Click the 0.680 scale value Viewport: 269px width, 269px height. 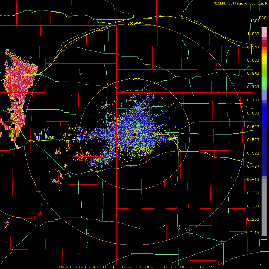[x=253, y=113]
